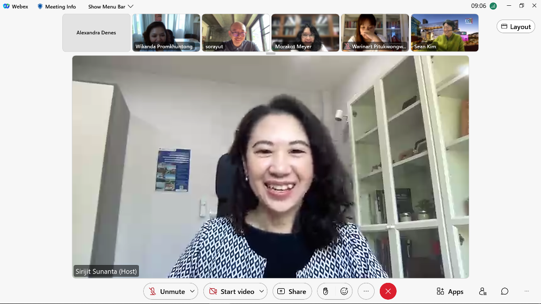Start video with the camera toggle
This screenshot has height=304, width=541.
pyautogui.click(x=232, y=291)
